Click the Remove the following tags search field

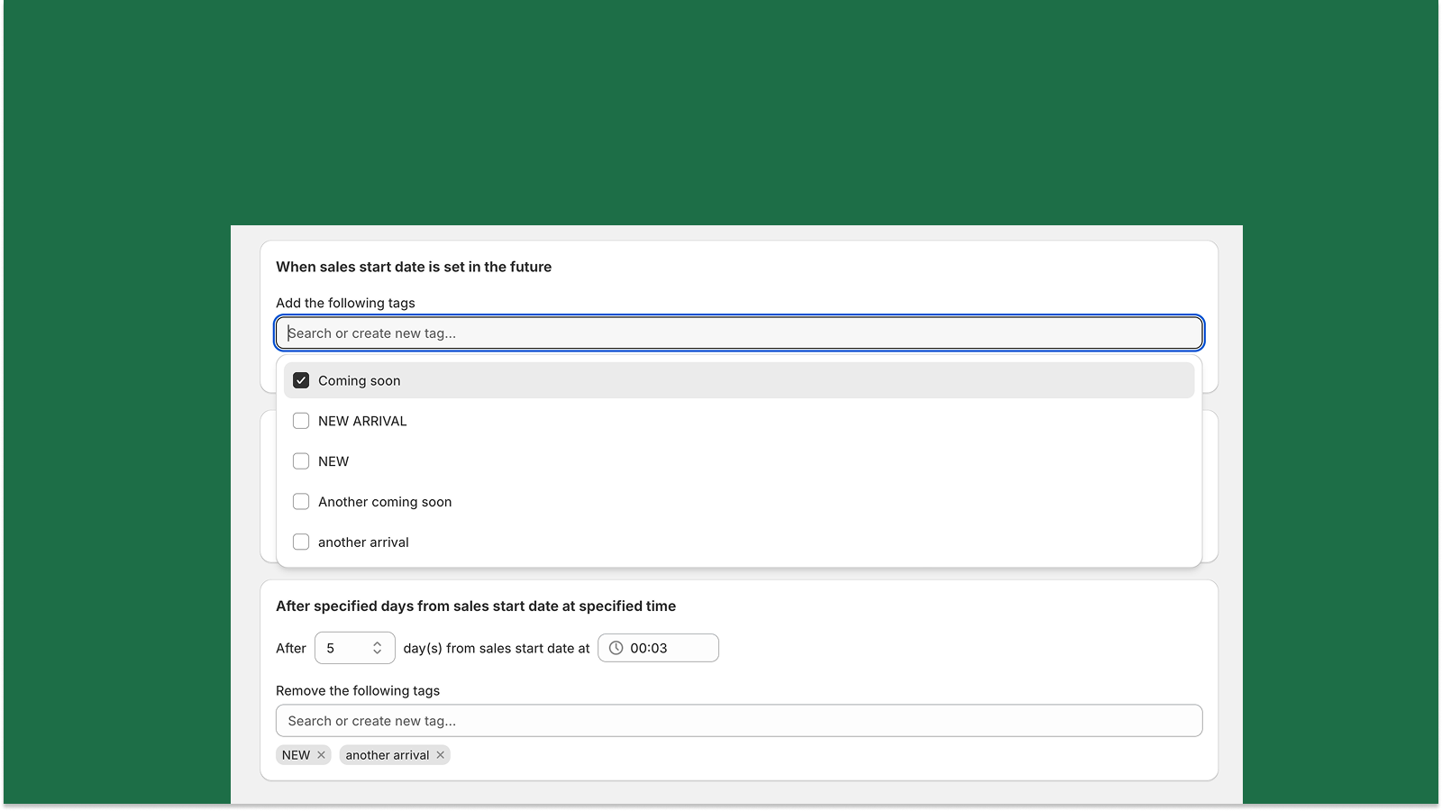(739, 721)
